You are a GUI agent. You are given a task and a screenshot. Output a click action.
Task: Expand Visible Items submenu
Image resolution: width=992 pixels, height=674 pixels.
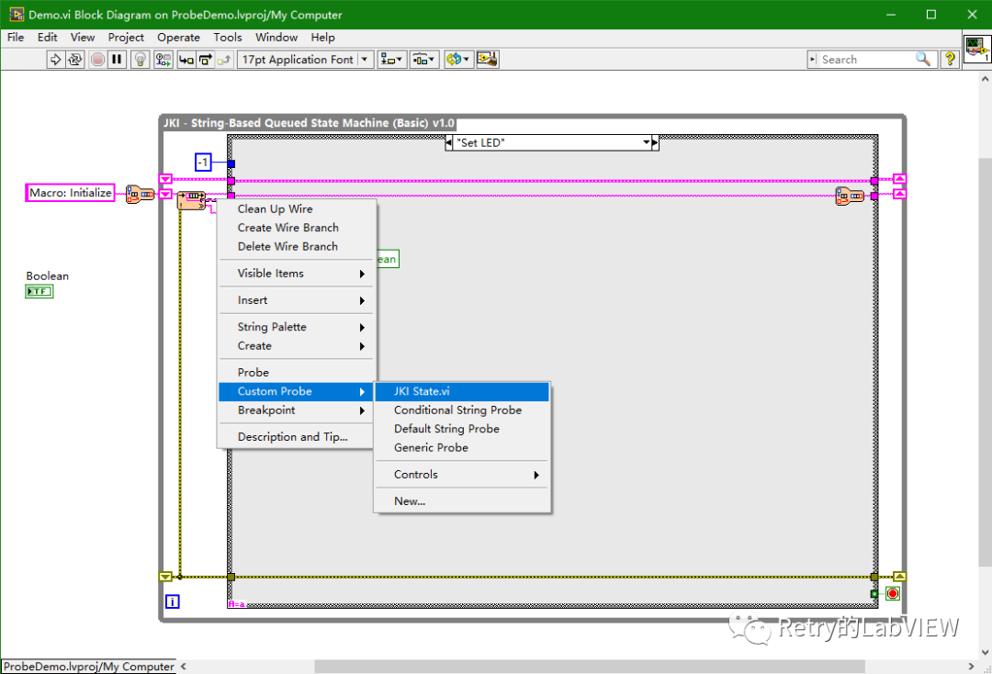(296, 273)
